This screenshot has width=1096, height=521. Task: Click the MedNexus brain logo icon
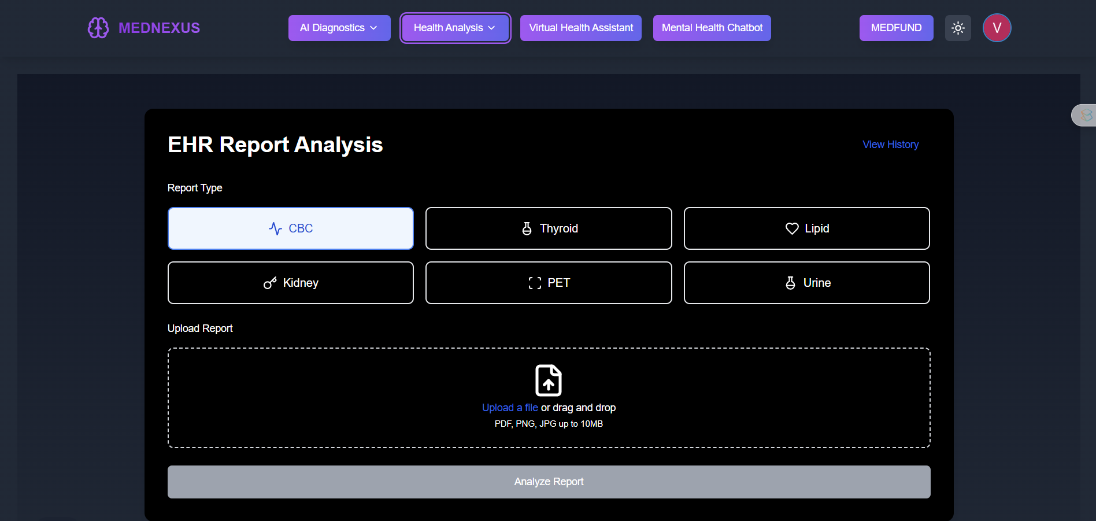coord(98,28)
